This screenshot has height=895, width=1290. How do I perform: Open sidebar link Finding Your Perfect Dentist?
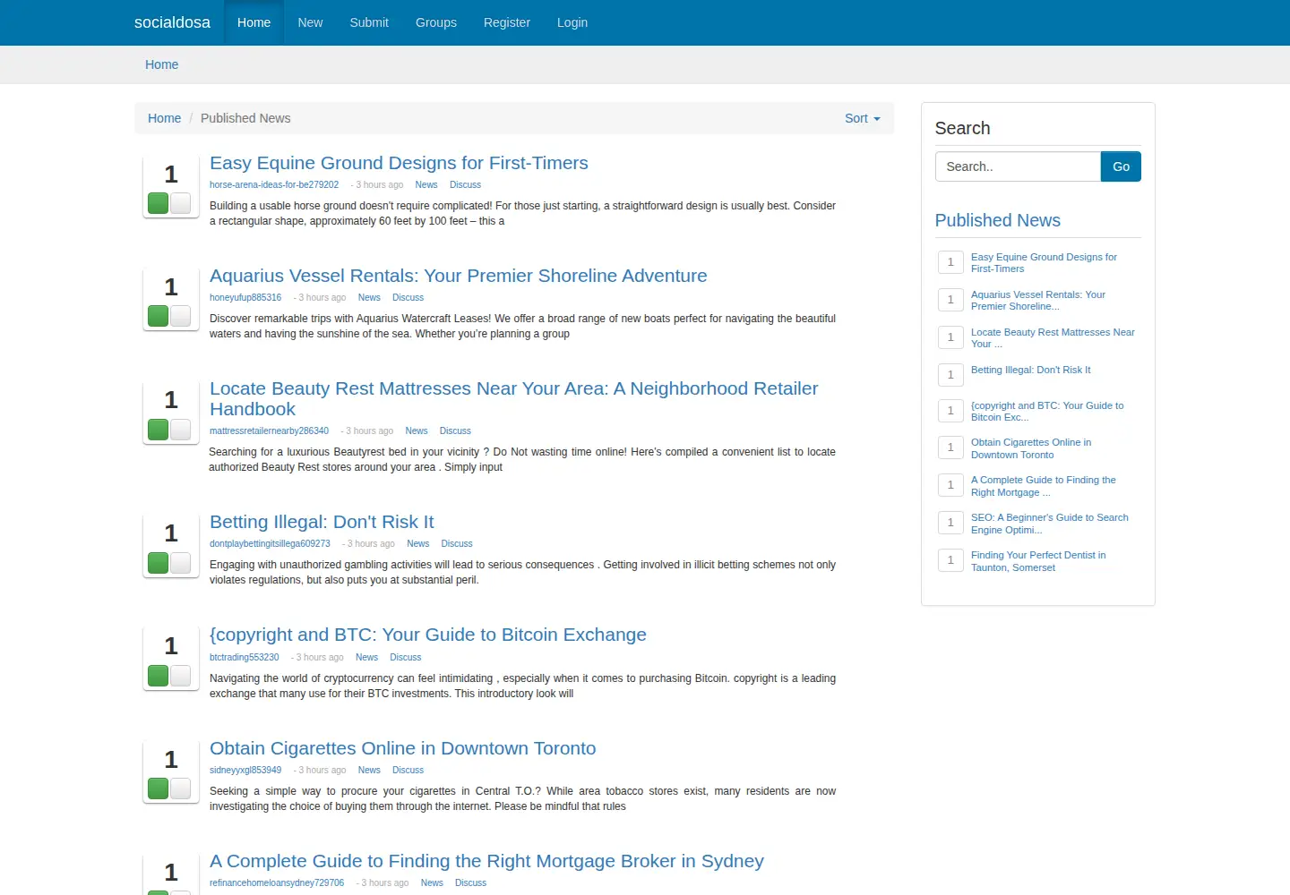[x=1038, y=561]
